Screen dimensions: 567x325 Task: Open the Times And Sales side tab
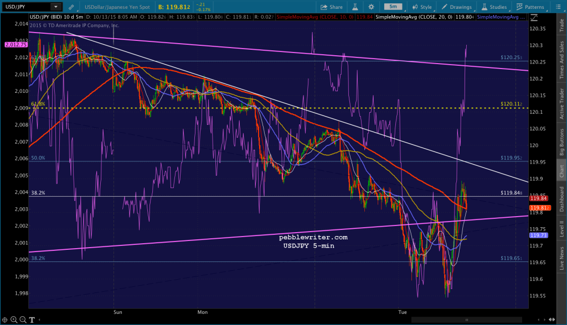click(x=561, y=60)
